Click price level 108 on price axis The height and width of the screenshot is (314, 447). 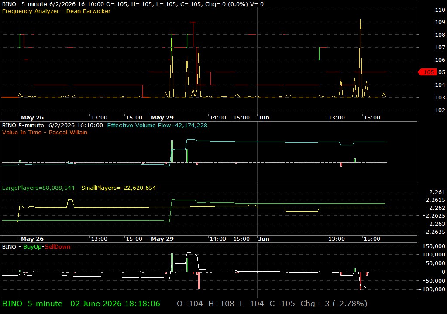tap(440, 35)
